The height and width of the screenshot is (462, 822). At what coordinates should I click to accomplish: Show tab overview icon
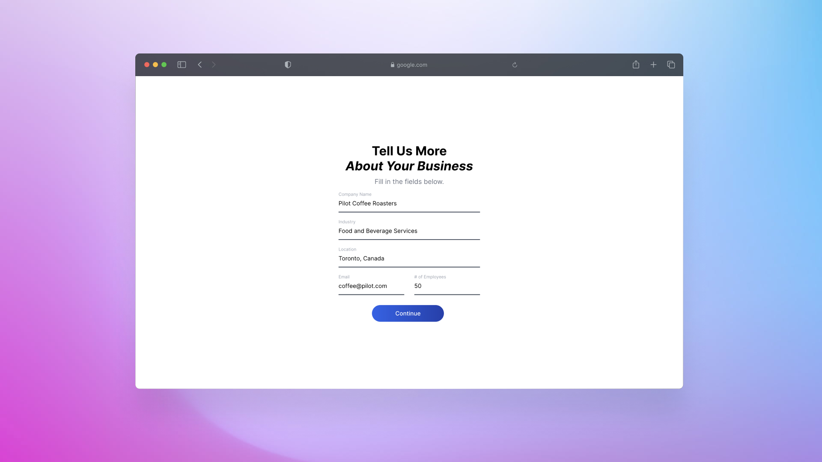[x=671, y=65]
